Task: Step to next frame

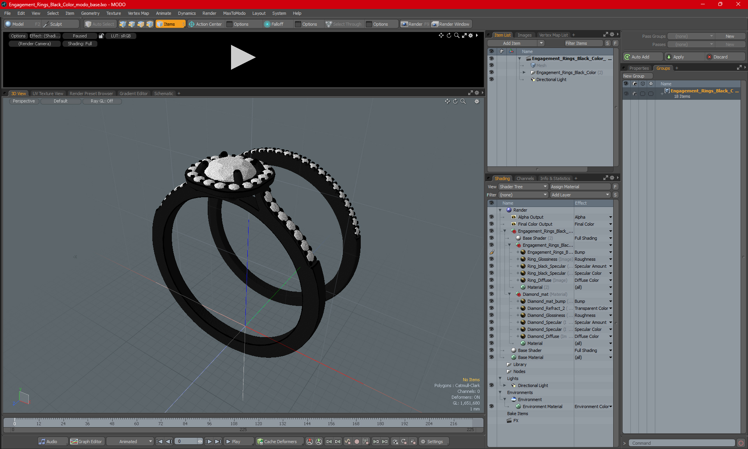Action: click(x=209, y=442)
